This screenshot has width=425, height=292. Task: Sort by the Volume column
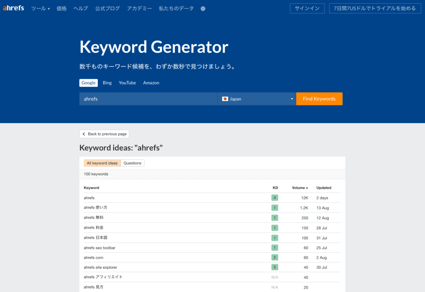(x=300, y=188)
